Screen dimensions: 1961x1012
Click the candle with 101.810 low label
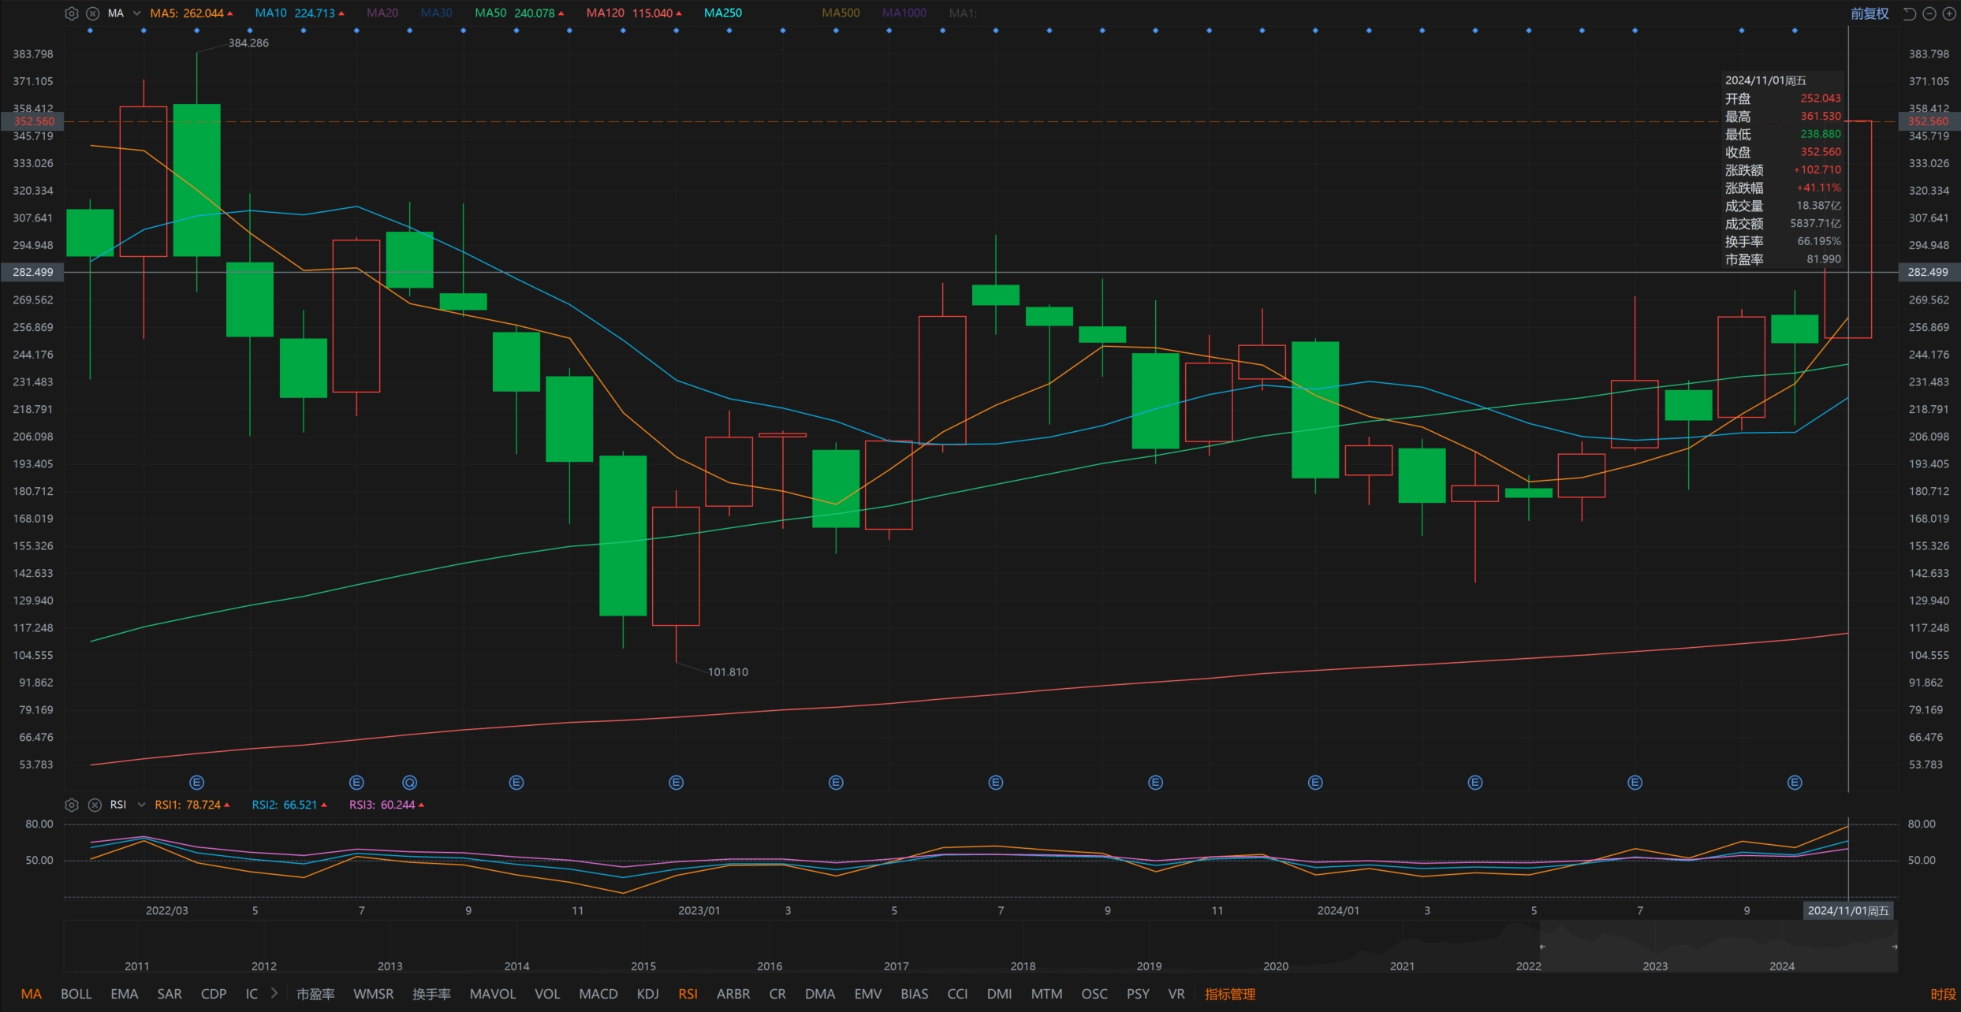(676, 566)
